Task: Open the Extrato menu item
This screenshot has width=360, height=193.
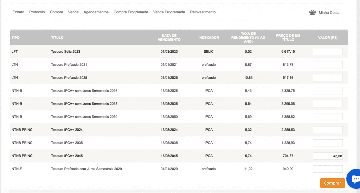Action: point(18,12)
